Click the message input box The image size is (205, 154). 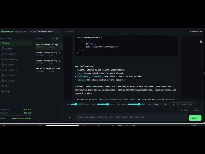[x=131, y=117]
